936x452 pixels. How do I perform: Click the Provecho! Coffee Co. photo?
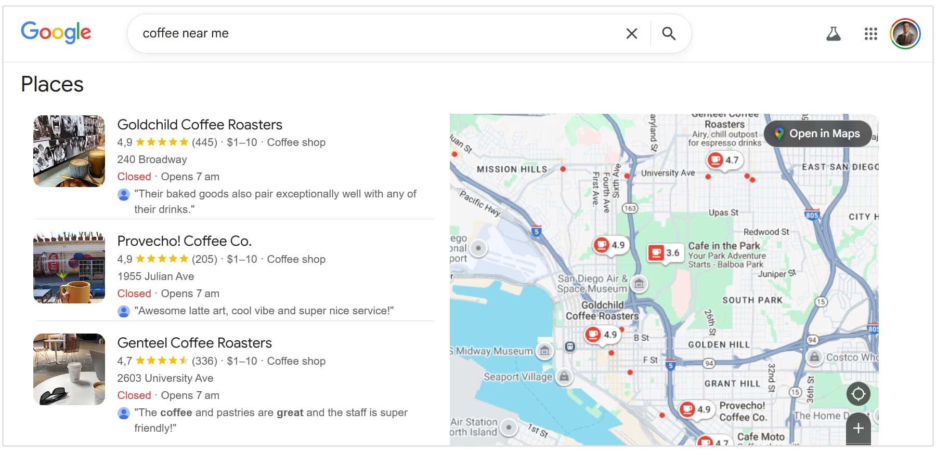click(x=69, y=268)
